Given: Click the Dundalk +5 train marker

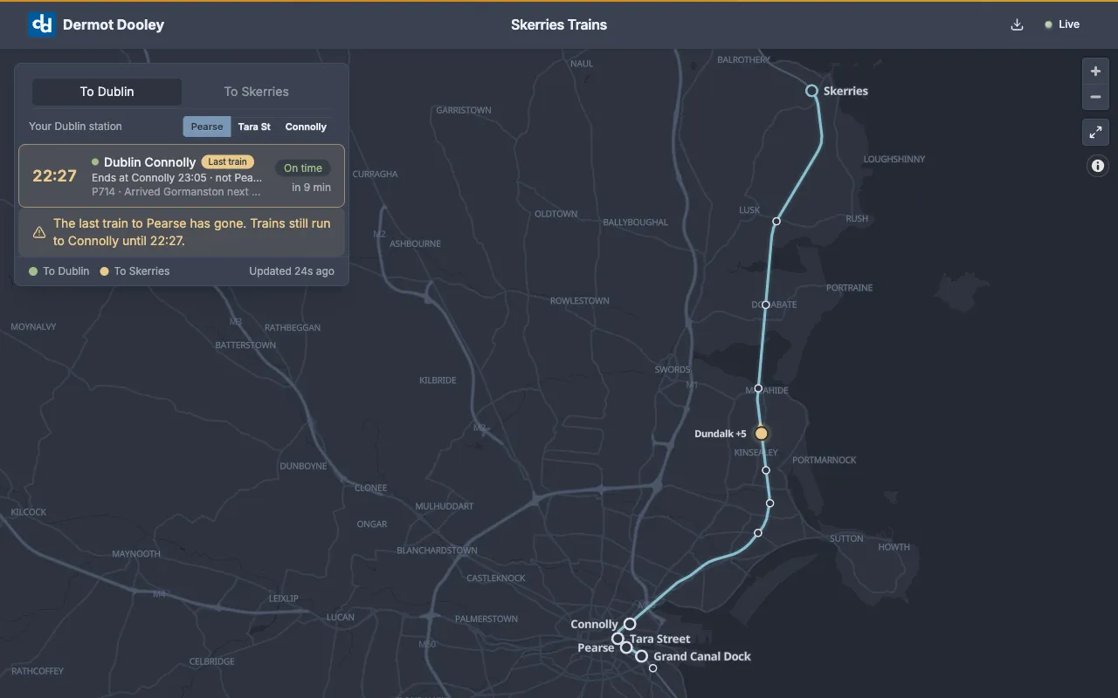Looking at the screenshot, I should click(x=761, y=434).
